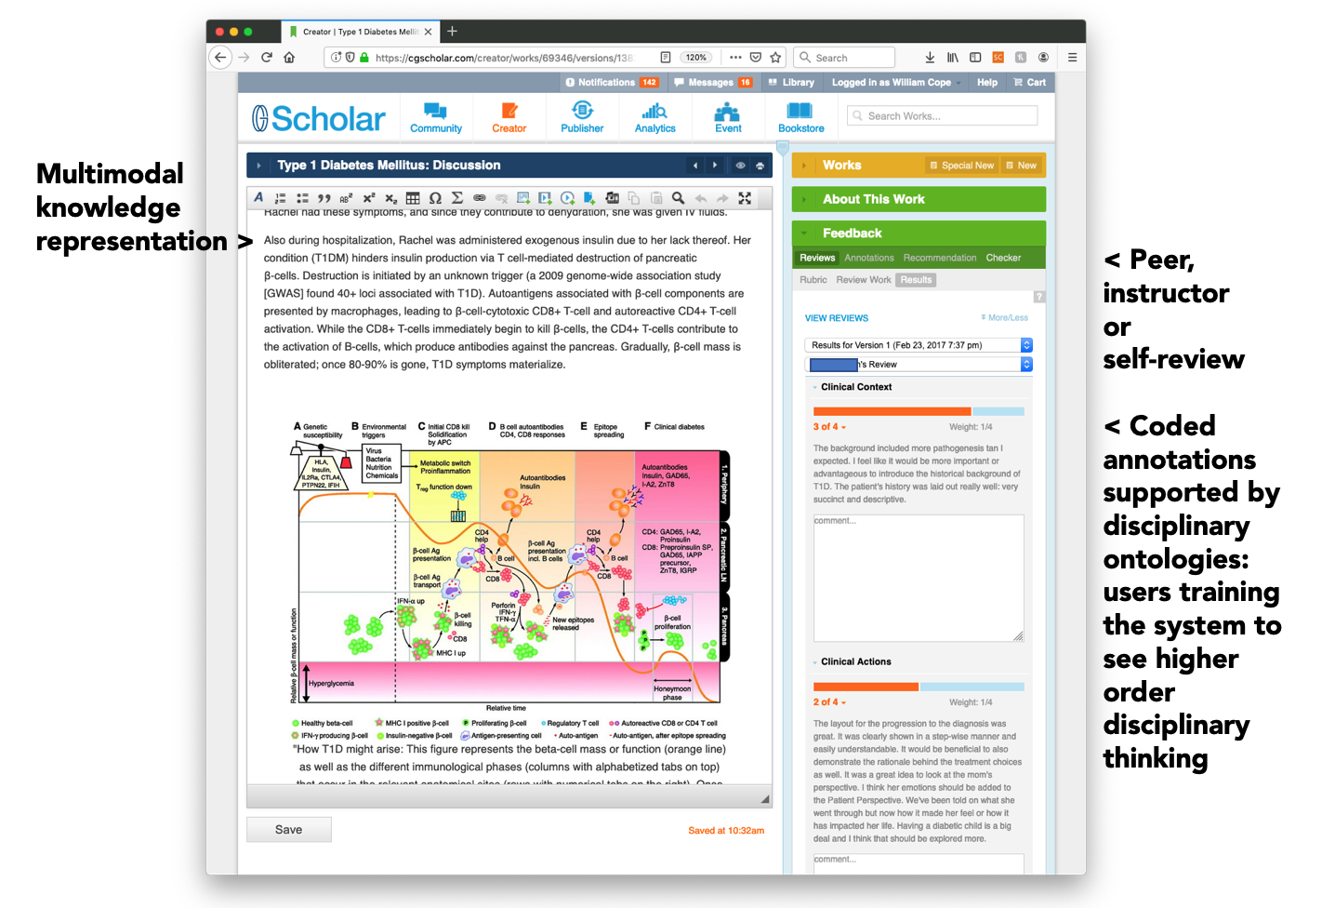
Task: Toggle preview with eye icon
Action: coord(741,166)
